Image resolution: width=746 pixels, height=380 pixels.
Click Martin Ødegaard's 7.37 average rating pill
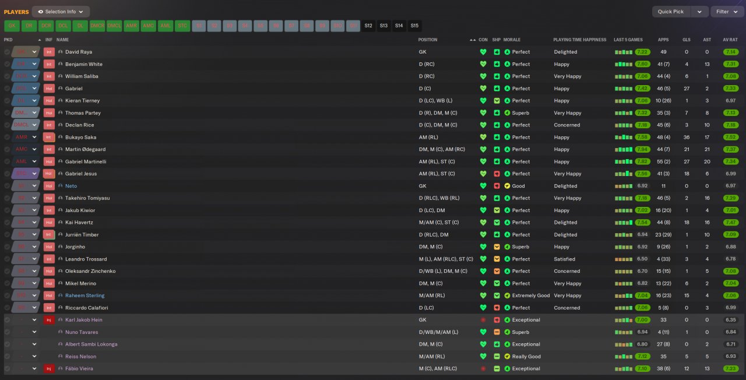(731, 150)
